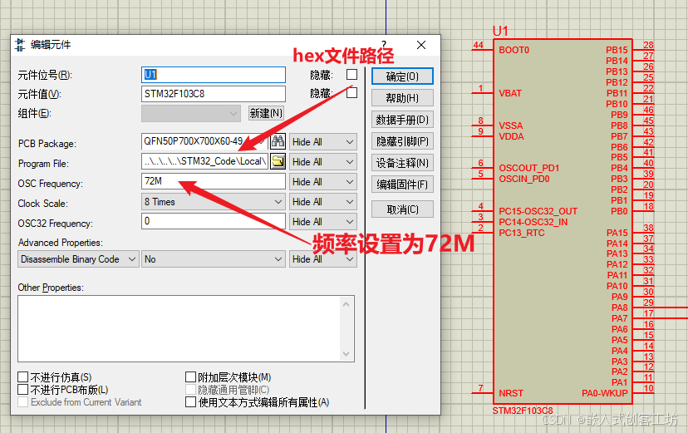
Task: Click the Hidden Pins (隐藏引脚) button
Action: click(x=402, y=141)
